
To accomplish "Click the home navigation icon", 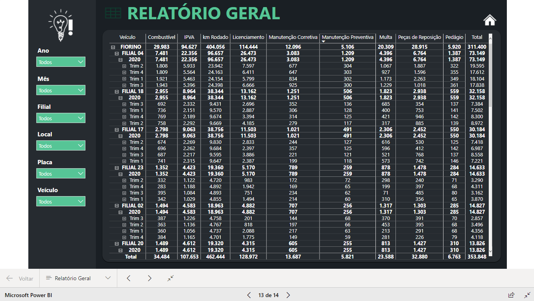I will point(490,20).
